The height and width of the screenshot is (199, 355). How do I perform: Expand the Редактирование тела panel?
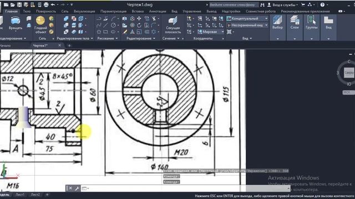75,38
